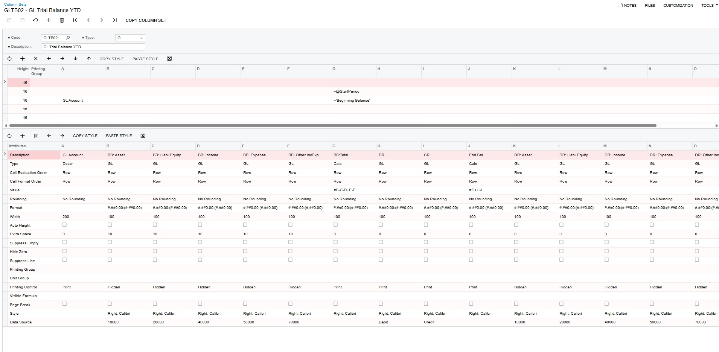Open the Files menu item

(650, 5)
